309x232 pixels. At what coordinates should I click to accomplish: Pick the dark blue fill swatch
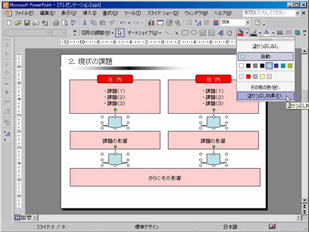point(276,66)
